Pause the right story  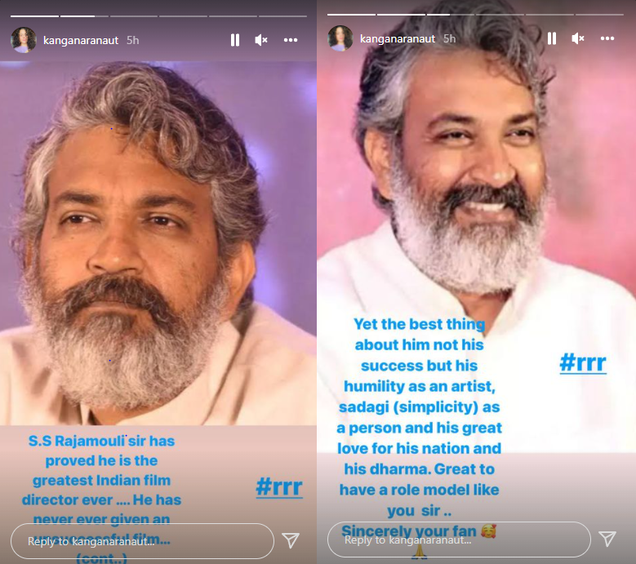tap(552, 38)
